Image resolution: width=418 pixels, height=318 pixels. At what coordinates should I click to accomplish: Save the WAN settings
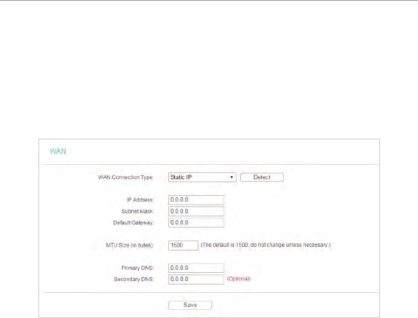[190, 305]
